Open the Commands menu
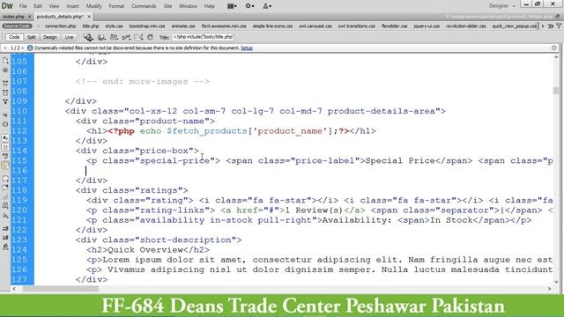 point(144,6)
